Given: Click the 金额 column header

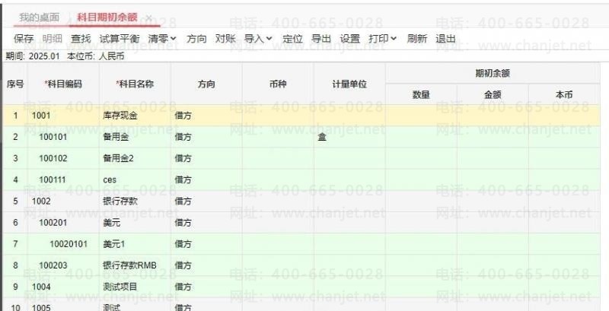Looking at the screenshot, I should click(493, 94).
